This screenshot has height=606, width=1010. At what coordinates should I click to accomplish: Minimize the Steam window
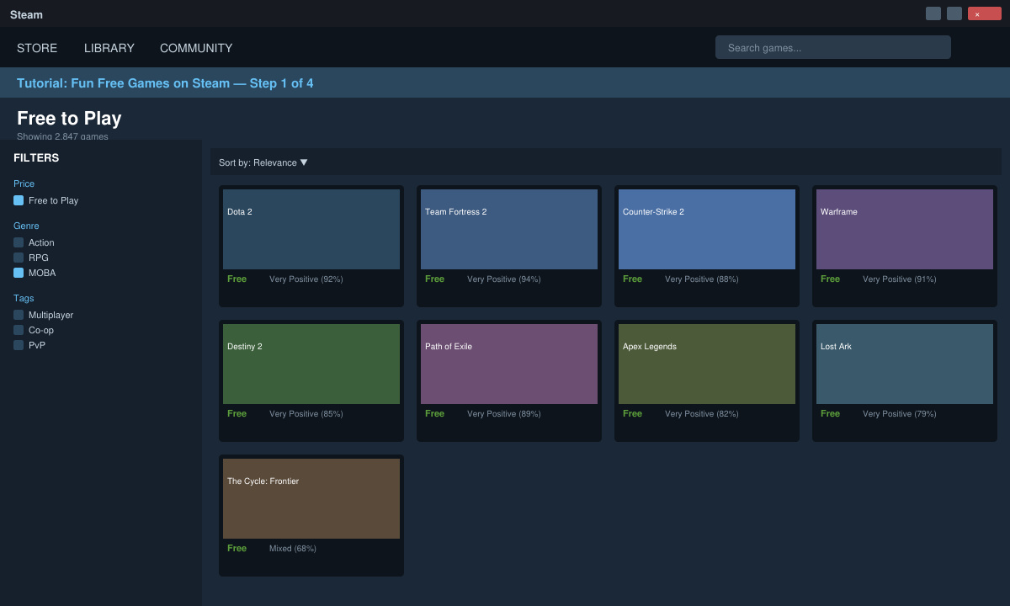click(x=933, y=13)
